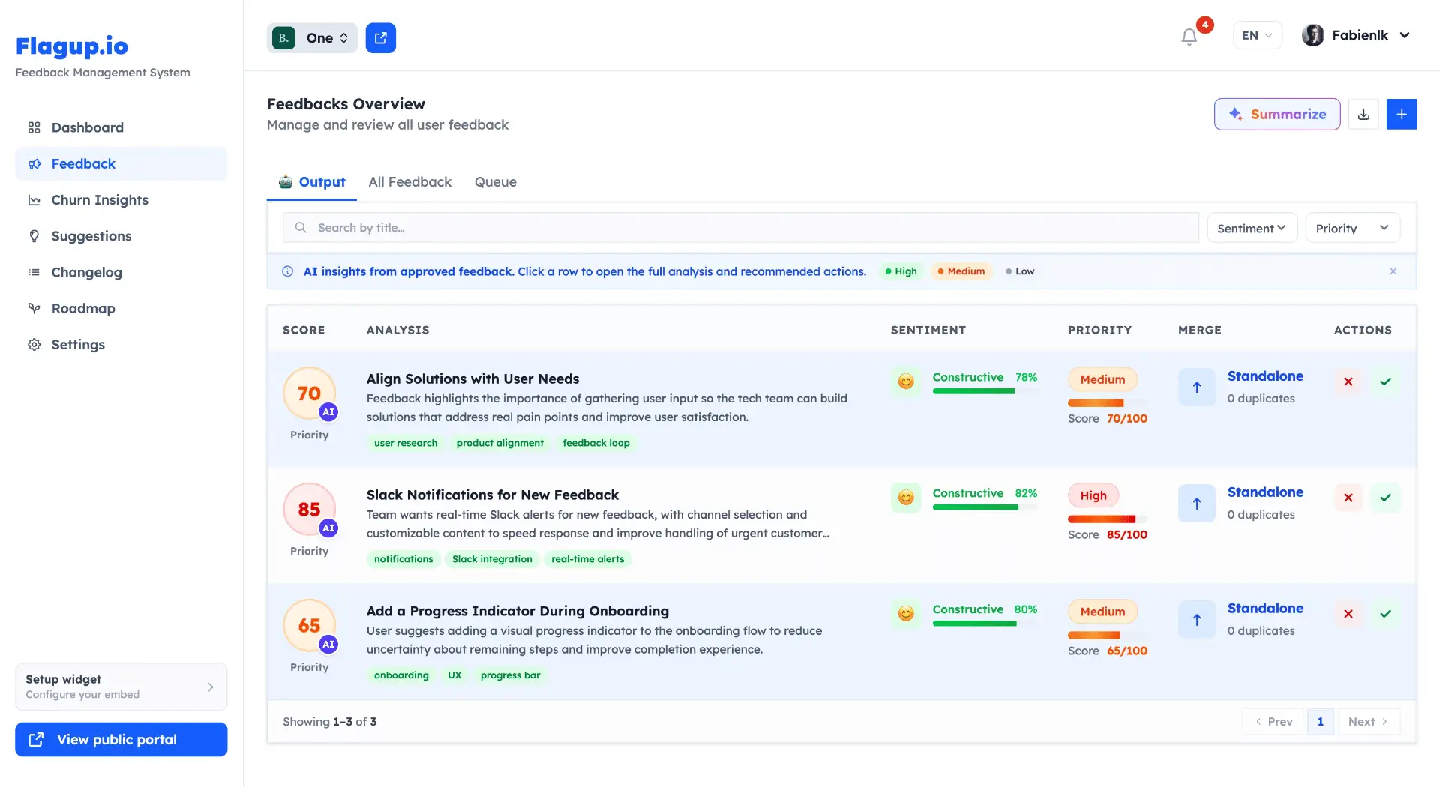Open Slack Notifications for New Feedback title
The width and height of the screenshot is (1440, 787).
(492, 495)
